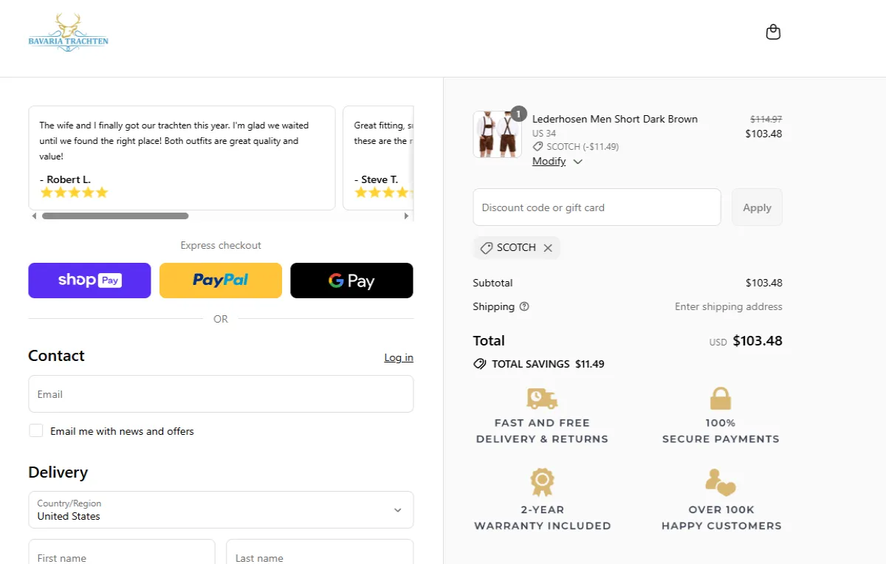Click the shipping help question mark icon
886x564 pixels.
[x=524, y=306]
